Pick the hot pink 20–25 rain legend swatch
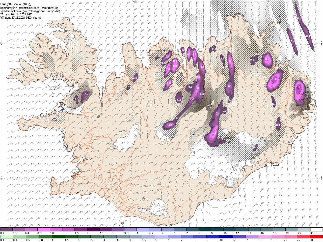Viewport: 323px width, 242px height. pos(291,236)
